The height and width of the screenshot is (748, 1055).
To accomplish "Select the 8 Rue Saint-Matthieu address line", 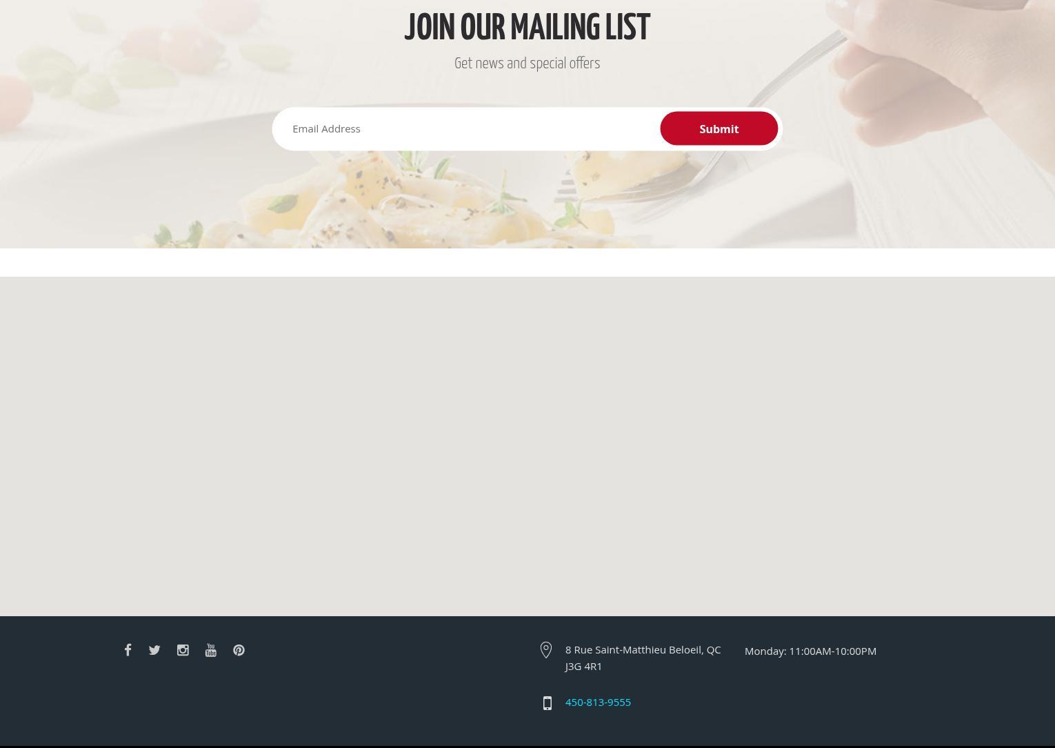I will [643, 649].
